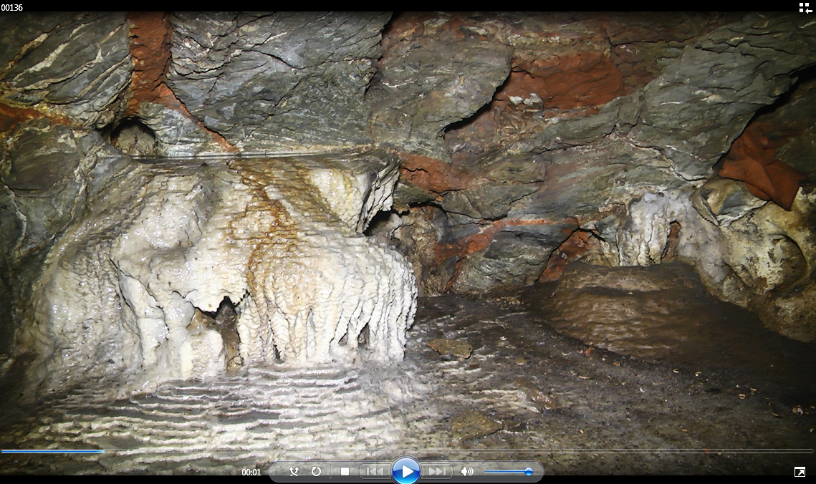This screenshot has height=484, width=816.
Task: Mute the speaker volume
Action: click(x=467, y=471)
